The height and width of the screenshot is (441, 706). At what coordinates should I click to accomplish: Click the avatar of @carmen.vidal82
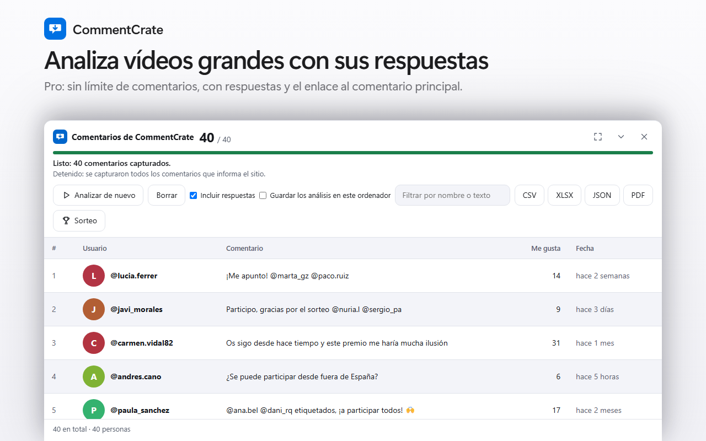(x=94, y=343)
